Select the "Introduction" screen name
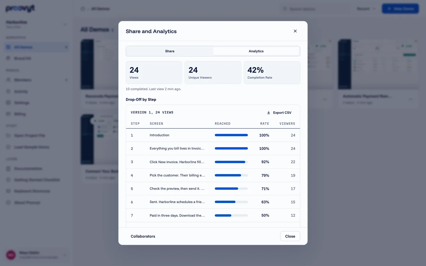This screenshot has height=266, width=426. coord(159,135)
